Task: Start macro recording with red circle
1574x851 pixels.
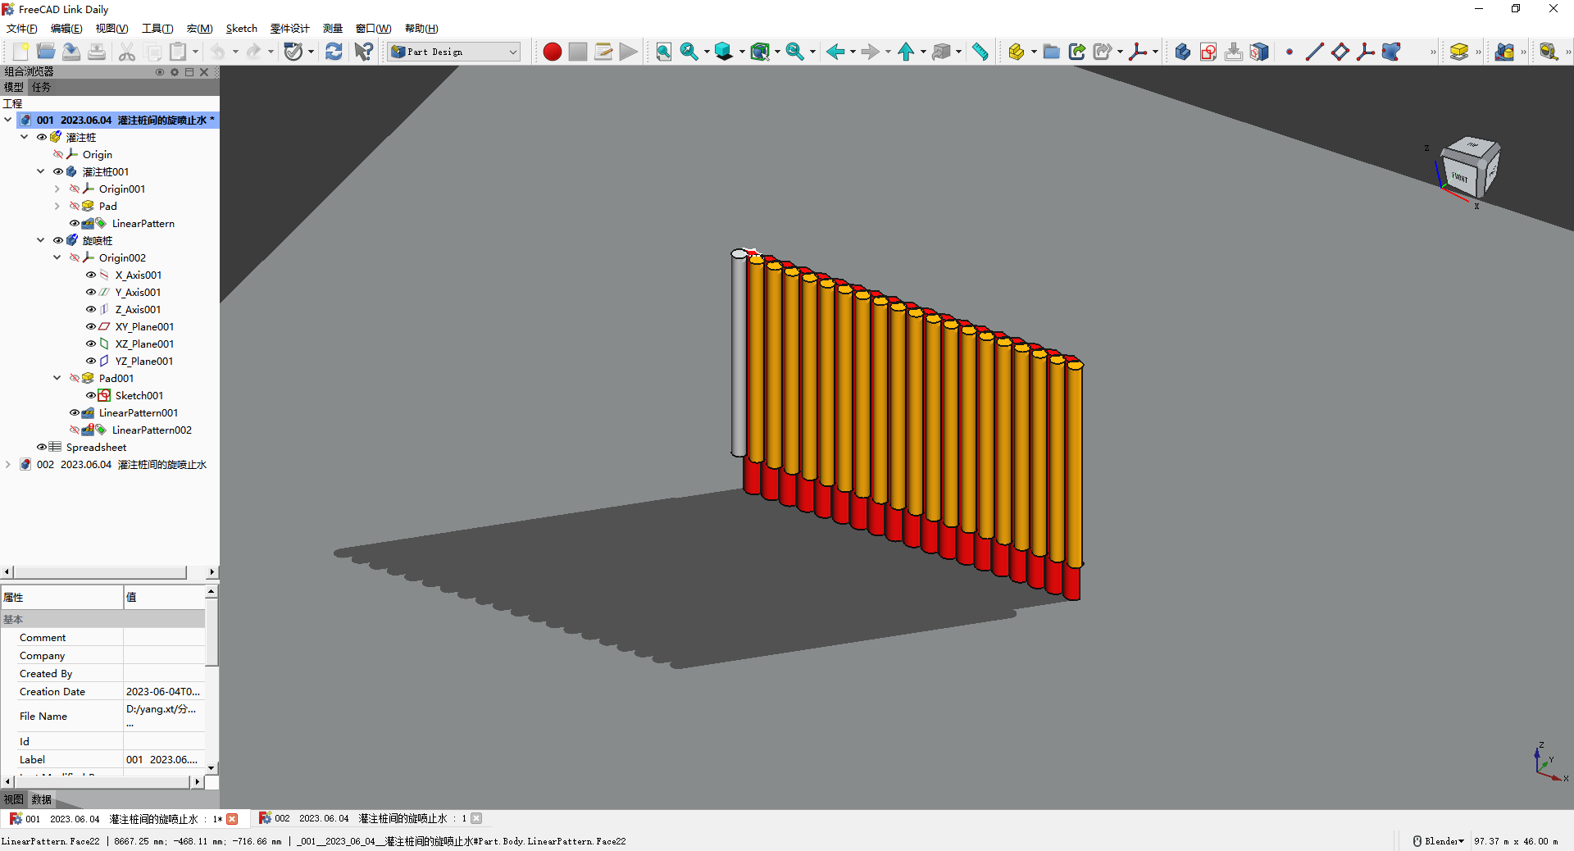Action: [x=552, y=52]
